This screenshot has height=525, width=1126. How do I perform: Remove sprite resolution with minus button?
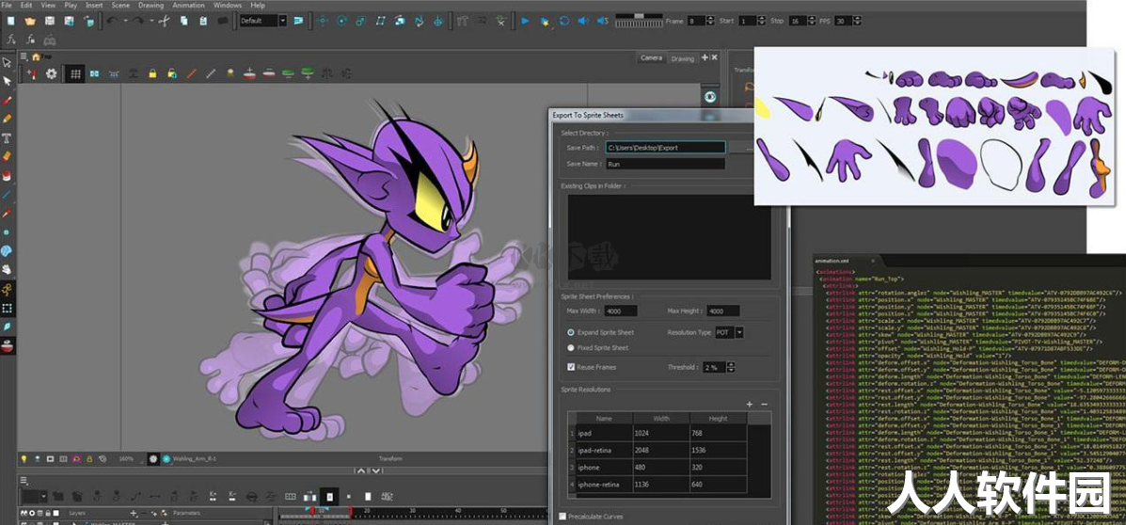coord(764,405)
